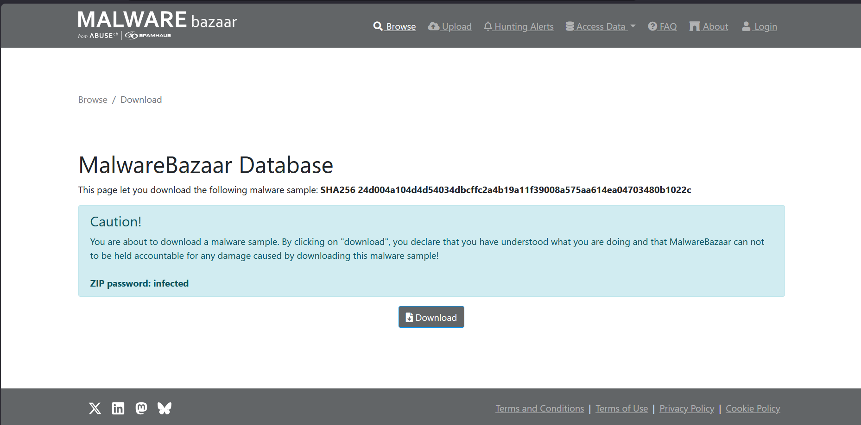This screenshot has height=425, width=861.
Task: Click the cloud upload icon
Action: point(434,26)
